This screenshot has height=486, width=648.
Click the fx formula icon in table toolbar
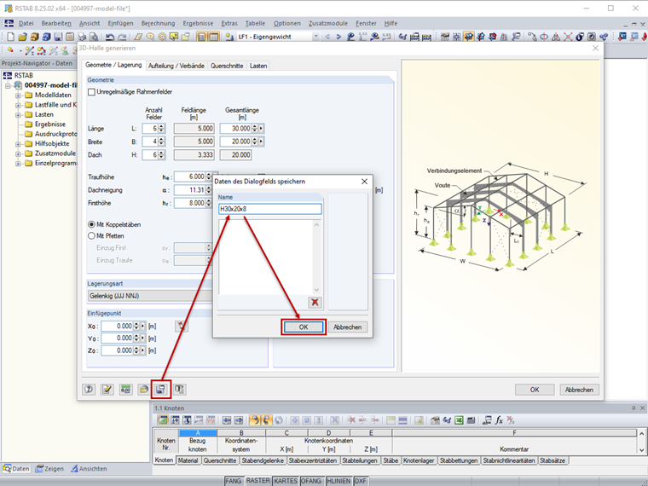click(x=499, y=420)
